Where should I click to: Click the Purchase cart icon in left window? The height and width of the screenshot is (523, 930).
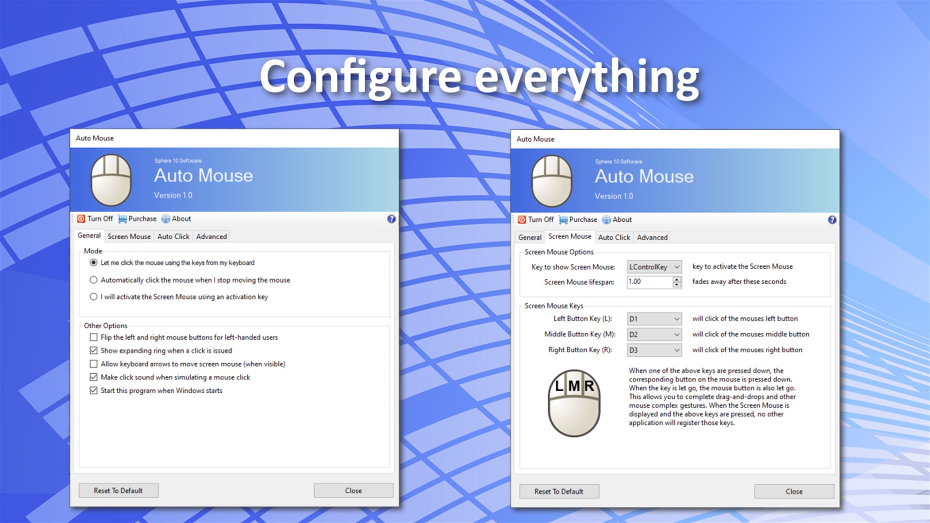tap(122, 219)
